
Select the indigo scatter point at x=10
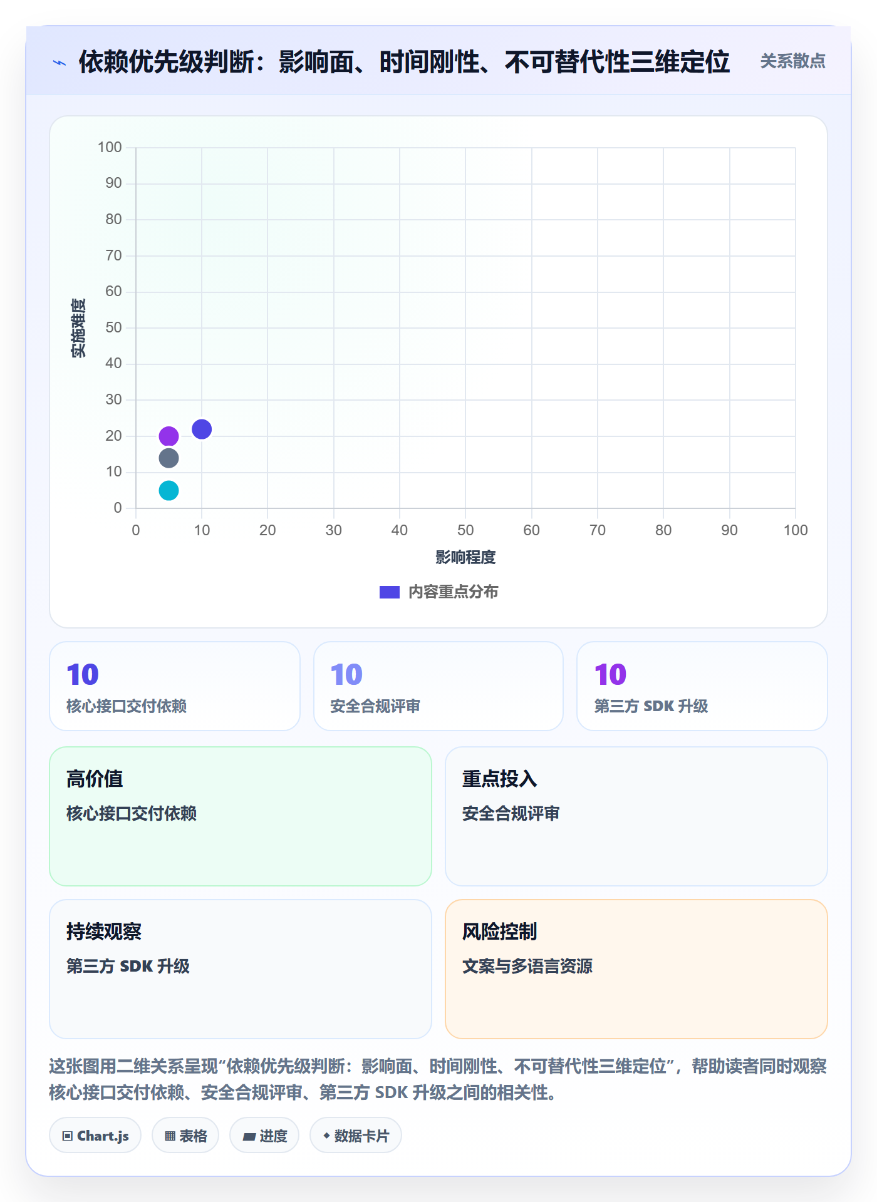[x=202, y=429]
